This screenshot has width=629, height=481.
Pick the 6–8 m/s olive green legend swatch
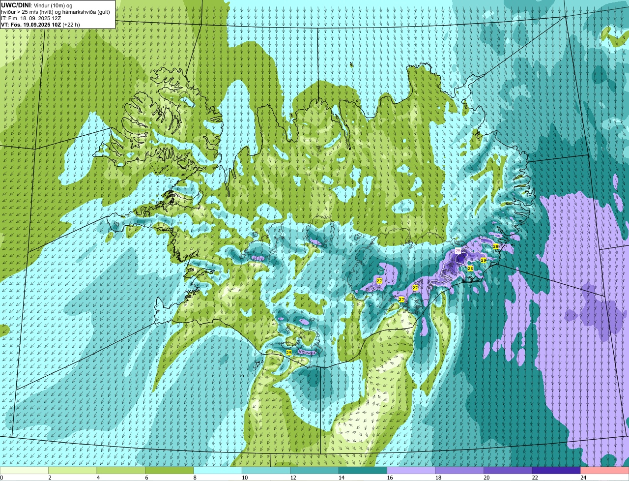(x=170, y=471)
